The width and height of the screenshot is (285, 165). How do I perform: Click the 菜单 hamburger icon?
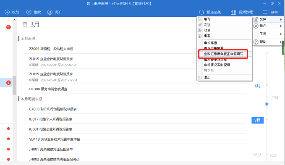(x=265, y=12)
